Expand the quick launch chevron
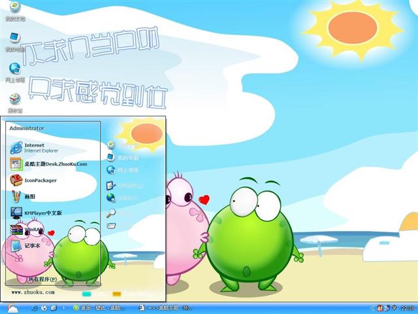Viewport: 418px width, 314px height. (x=63, y=307)
